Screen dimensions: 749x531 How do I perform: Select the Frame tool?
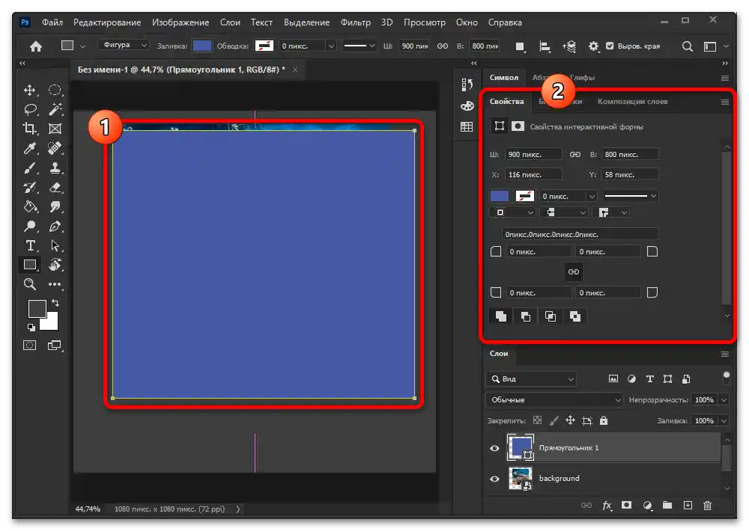(55, 129)
